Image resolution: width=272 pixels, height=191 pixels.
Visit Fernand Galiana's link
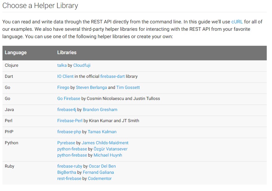(x=98, y=172)
